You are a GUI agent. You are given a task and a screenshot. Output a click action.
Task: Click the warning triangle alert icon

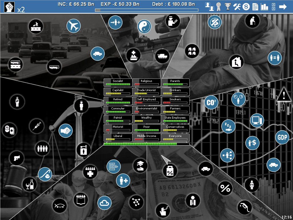click(x=284, y=95)
